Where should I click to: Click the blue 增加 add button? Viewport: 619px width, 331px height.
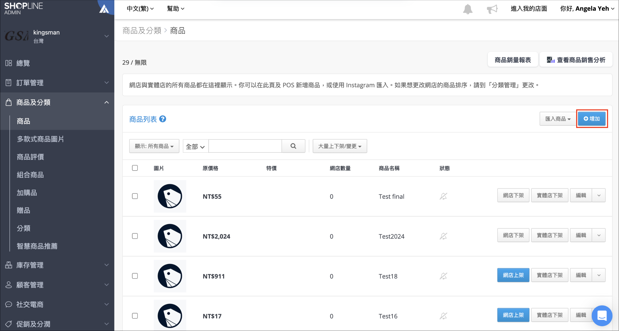pyautogui.click(x=592, y=119)
